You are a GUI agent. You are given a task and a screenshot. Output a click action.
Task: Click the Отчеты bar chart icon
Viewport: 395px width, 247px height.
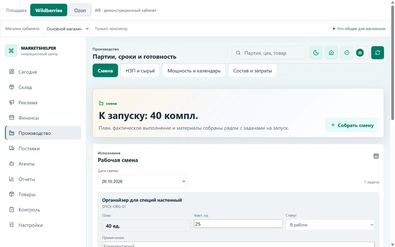click(12, 179)
